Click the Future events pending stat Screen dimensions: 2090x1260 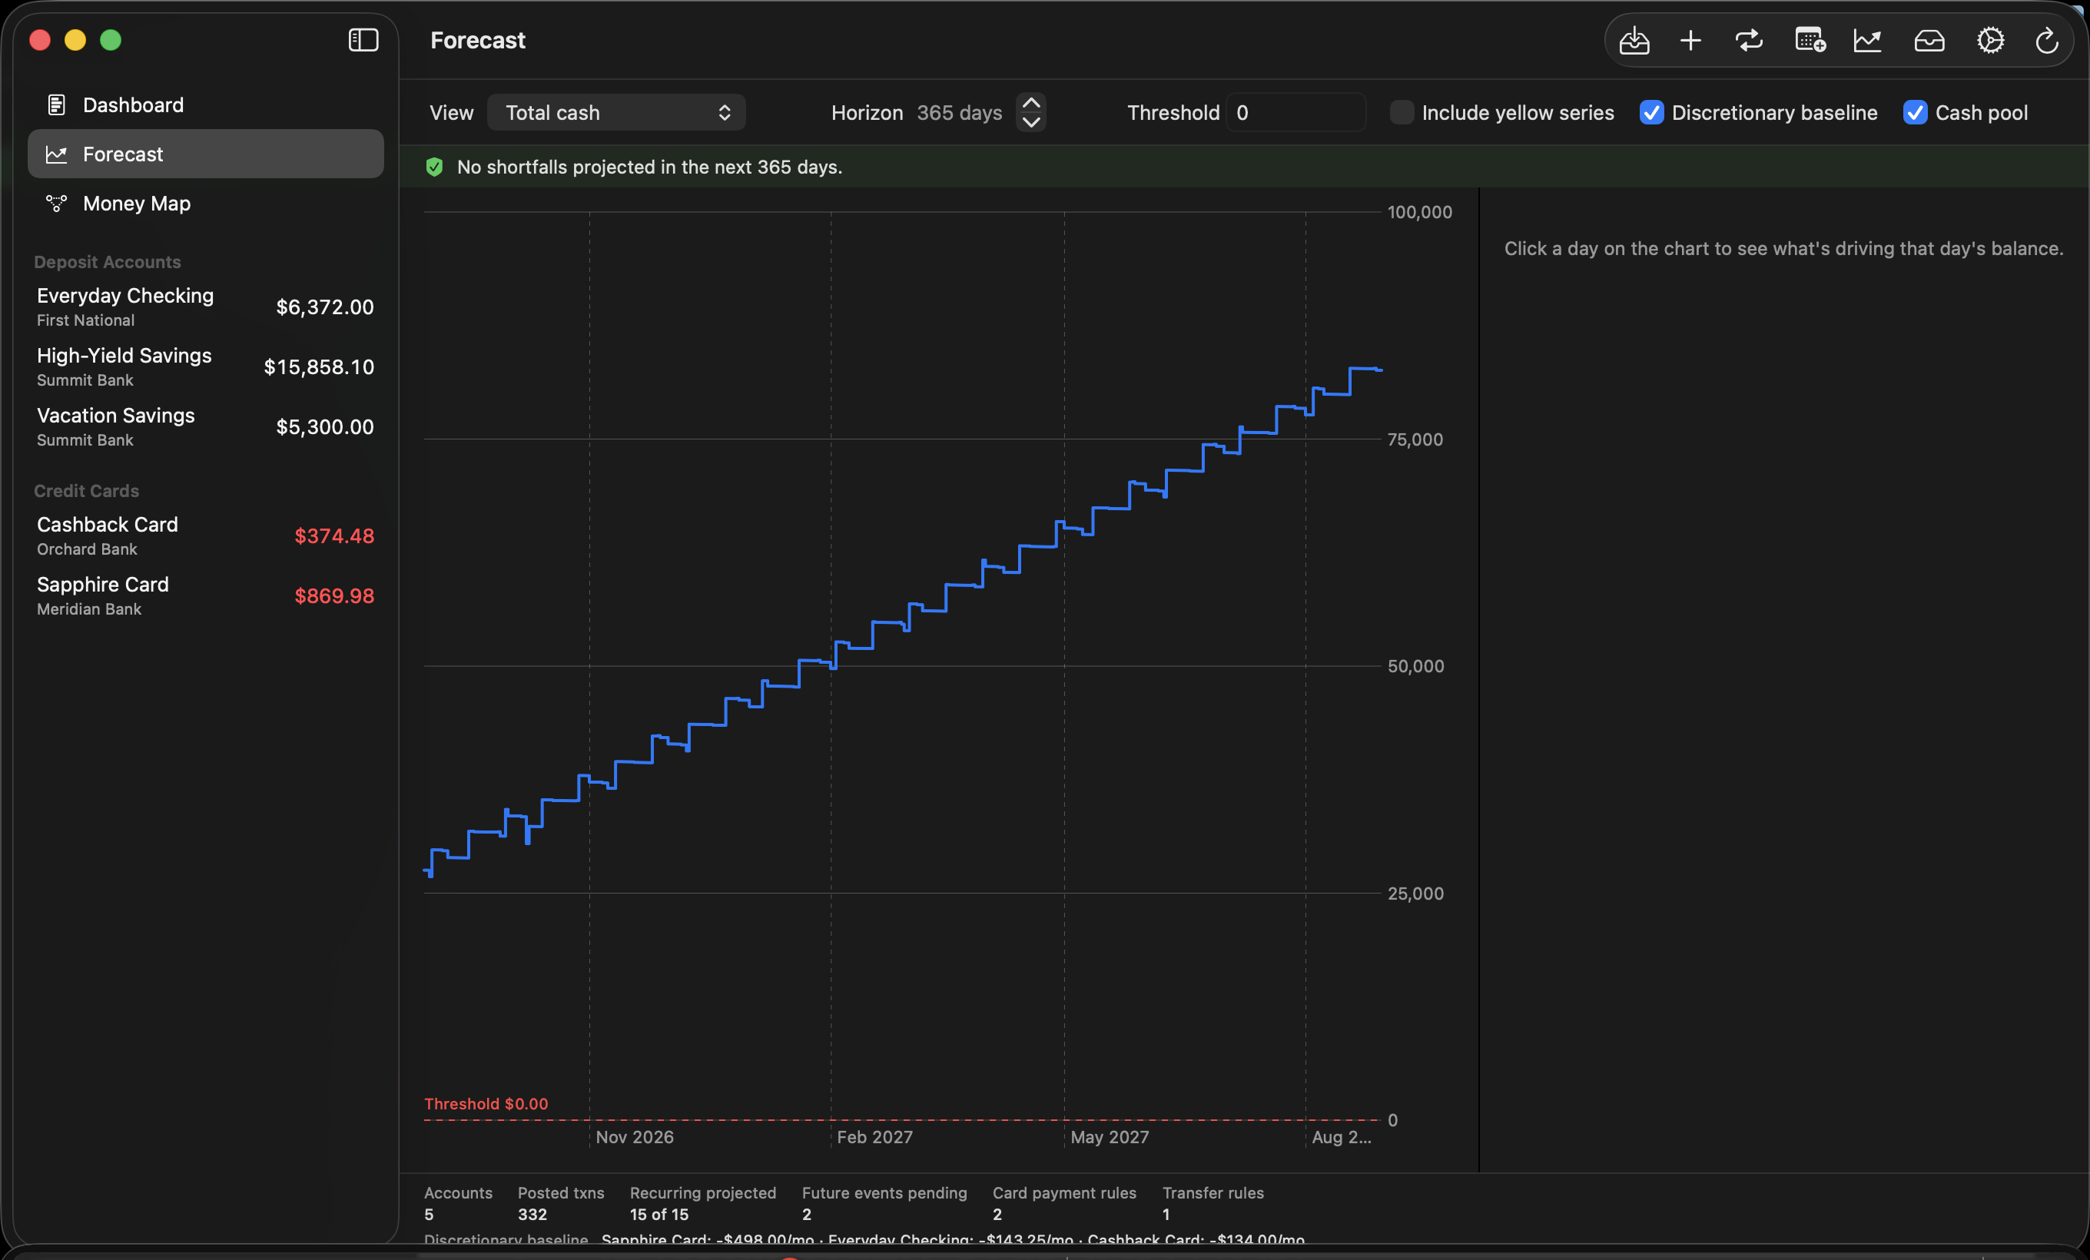point(884,1204)
